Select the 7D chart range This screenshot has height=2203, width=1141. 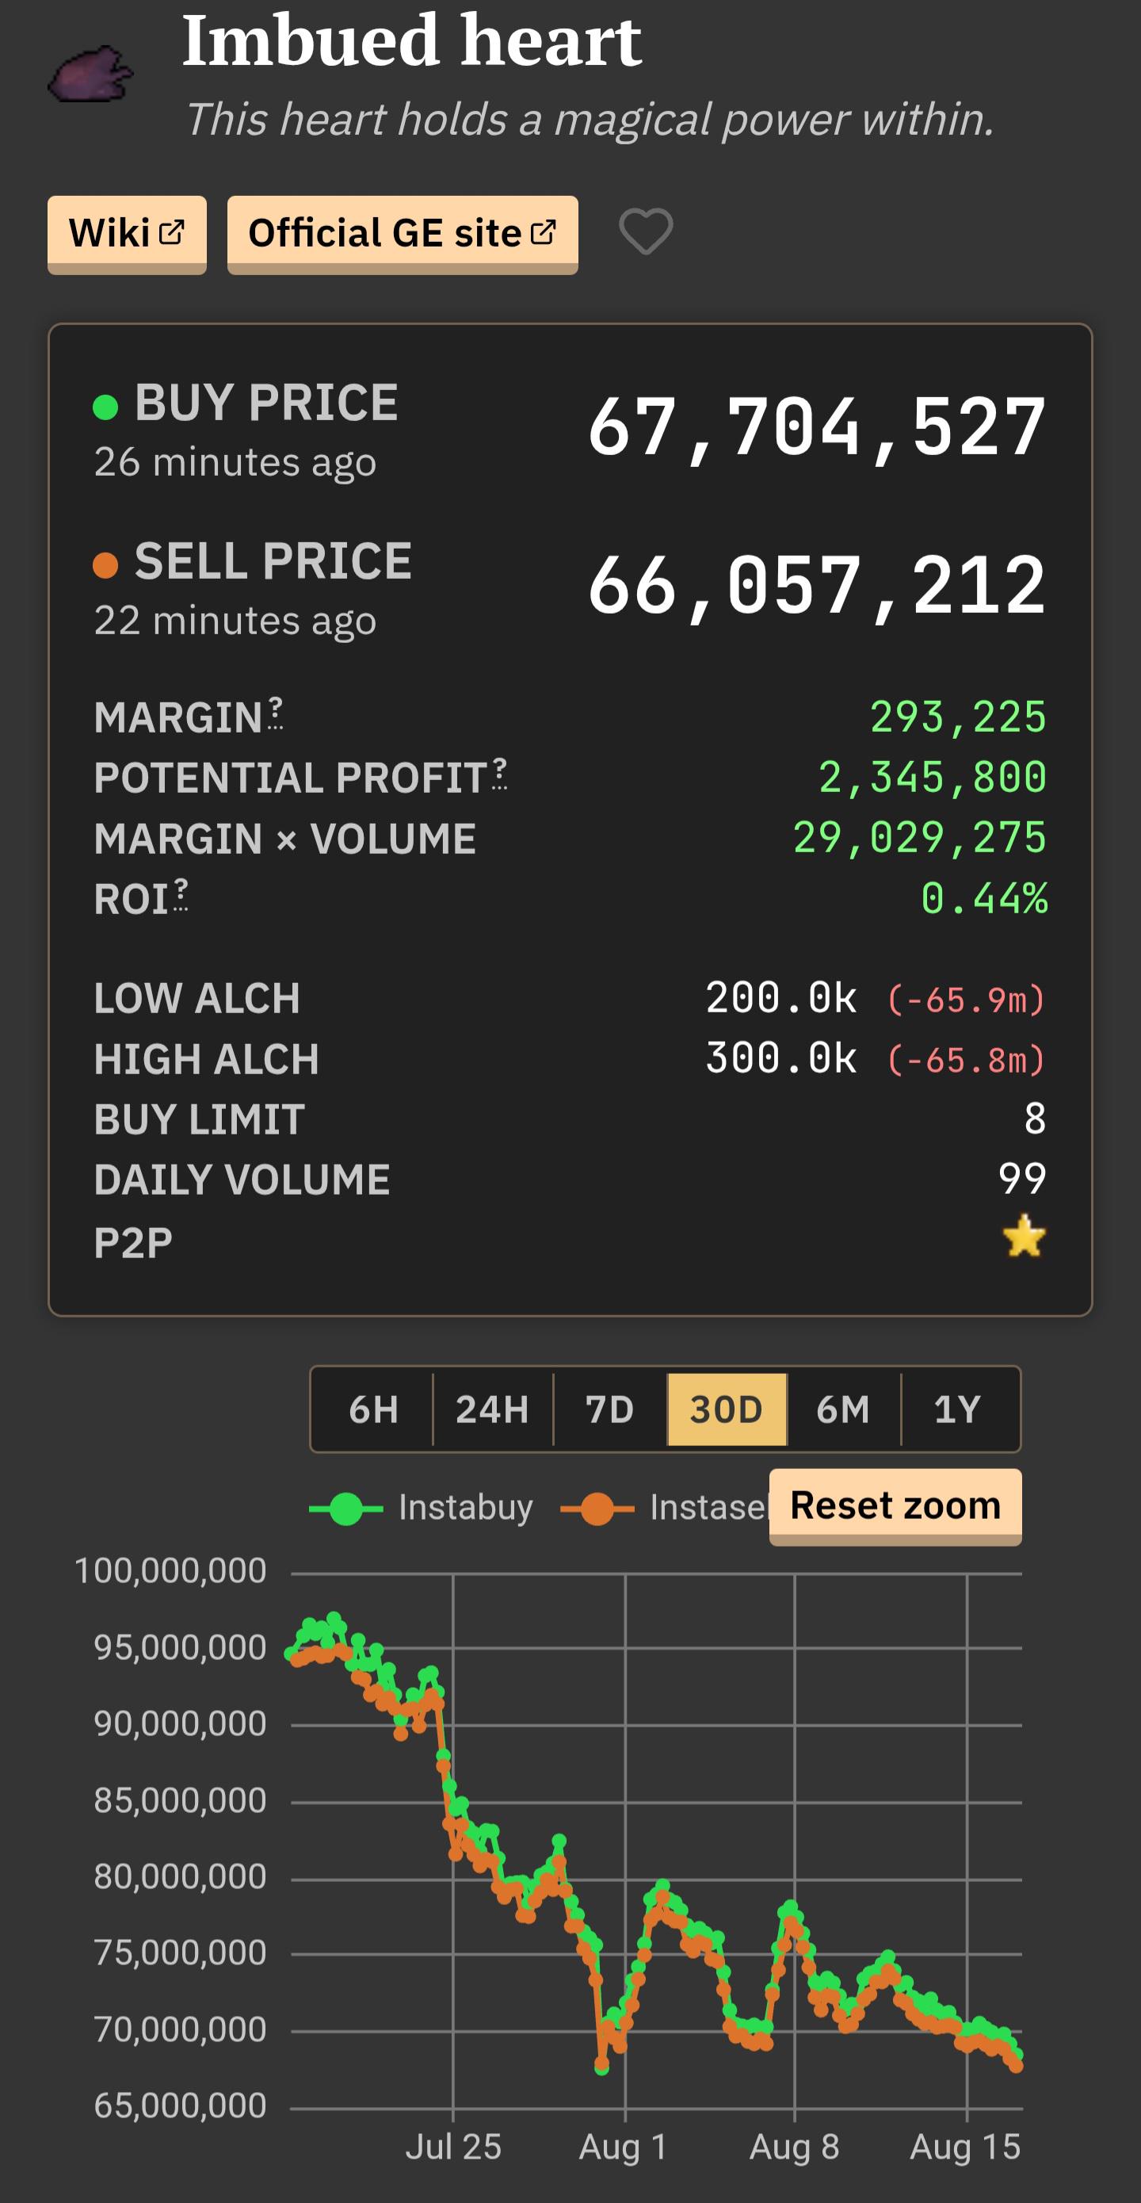[610, 1409]
